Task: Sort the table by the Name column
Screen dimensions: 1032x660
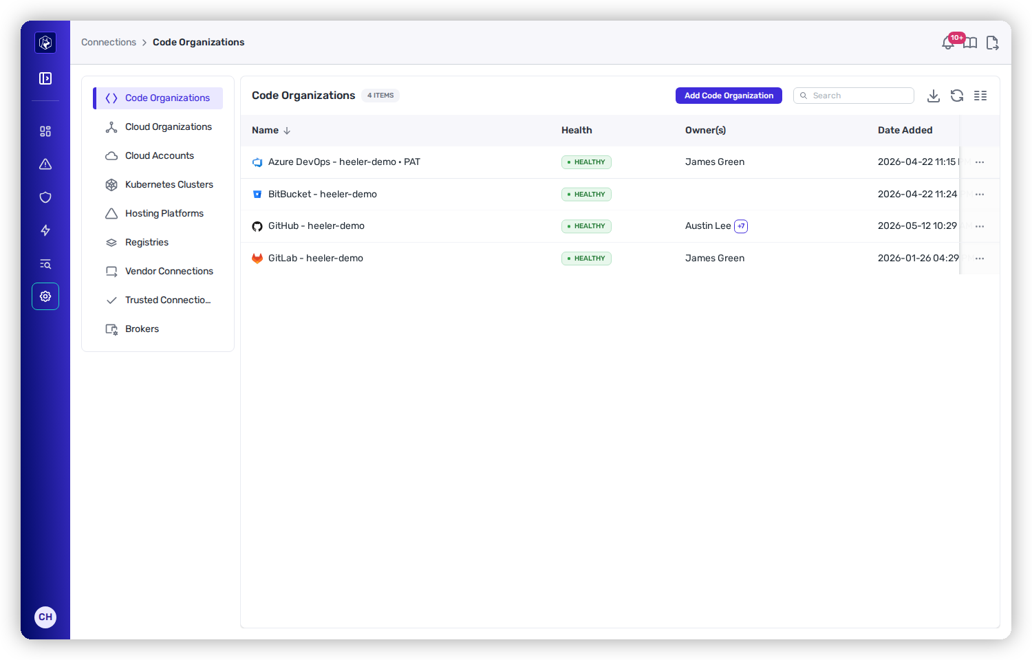Action: [x=271, y=130]
